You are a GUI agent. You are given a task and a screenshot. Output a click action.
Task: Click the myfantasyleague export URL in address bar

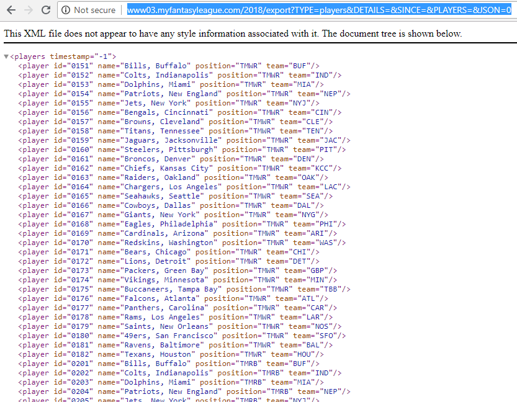click(x=319, y=10)
